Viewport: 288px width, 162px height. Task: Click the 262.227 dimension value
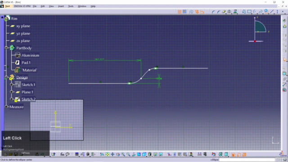99,59
